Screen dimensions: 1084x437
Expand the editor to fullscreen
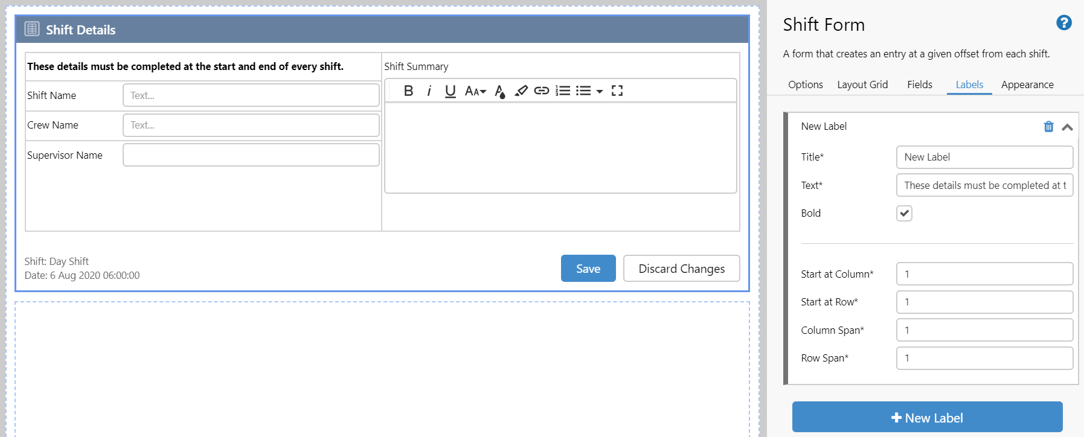(617, 91)
